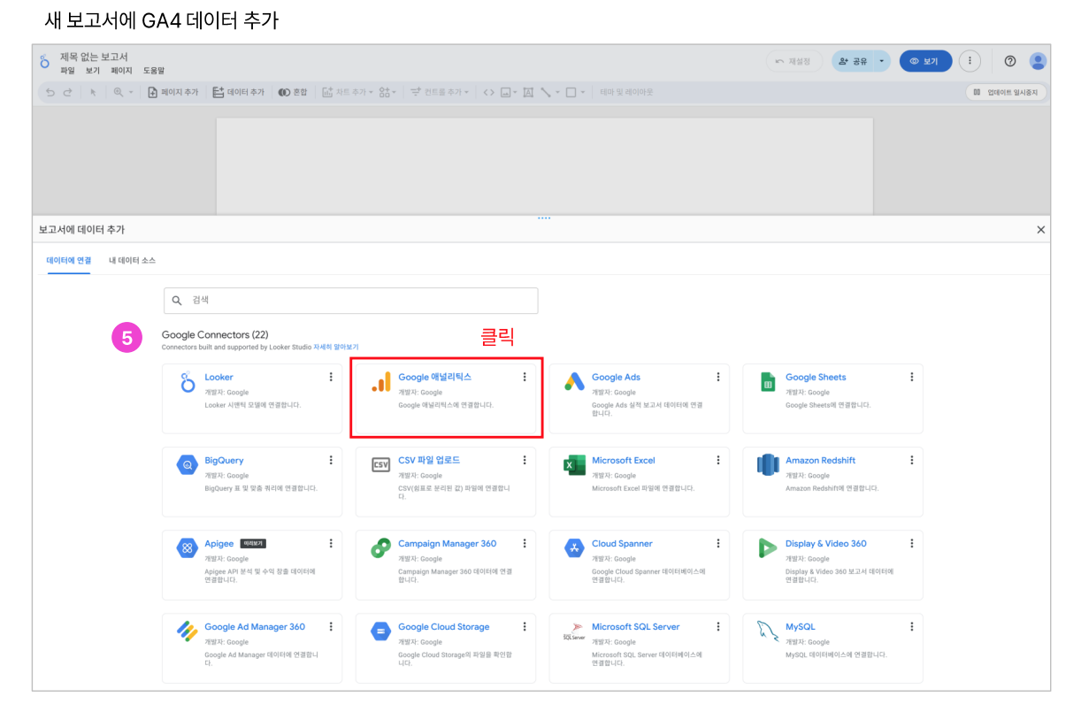
Task: Click the Google Cloud Storage icon
Action: tap(381, 631)
